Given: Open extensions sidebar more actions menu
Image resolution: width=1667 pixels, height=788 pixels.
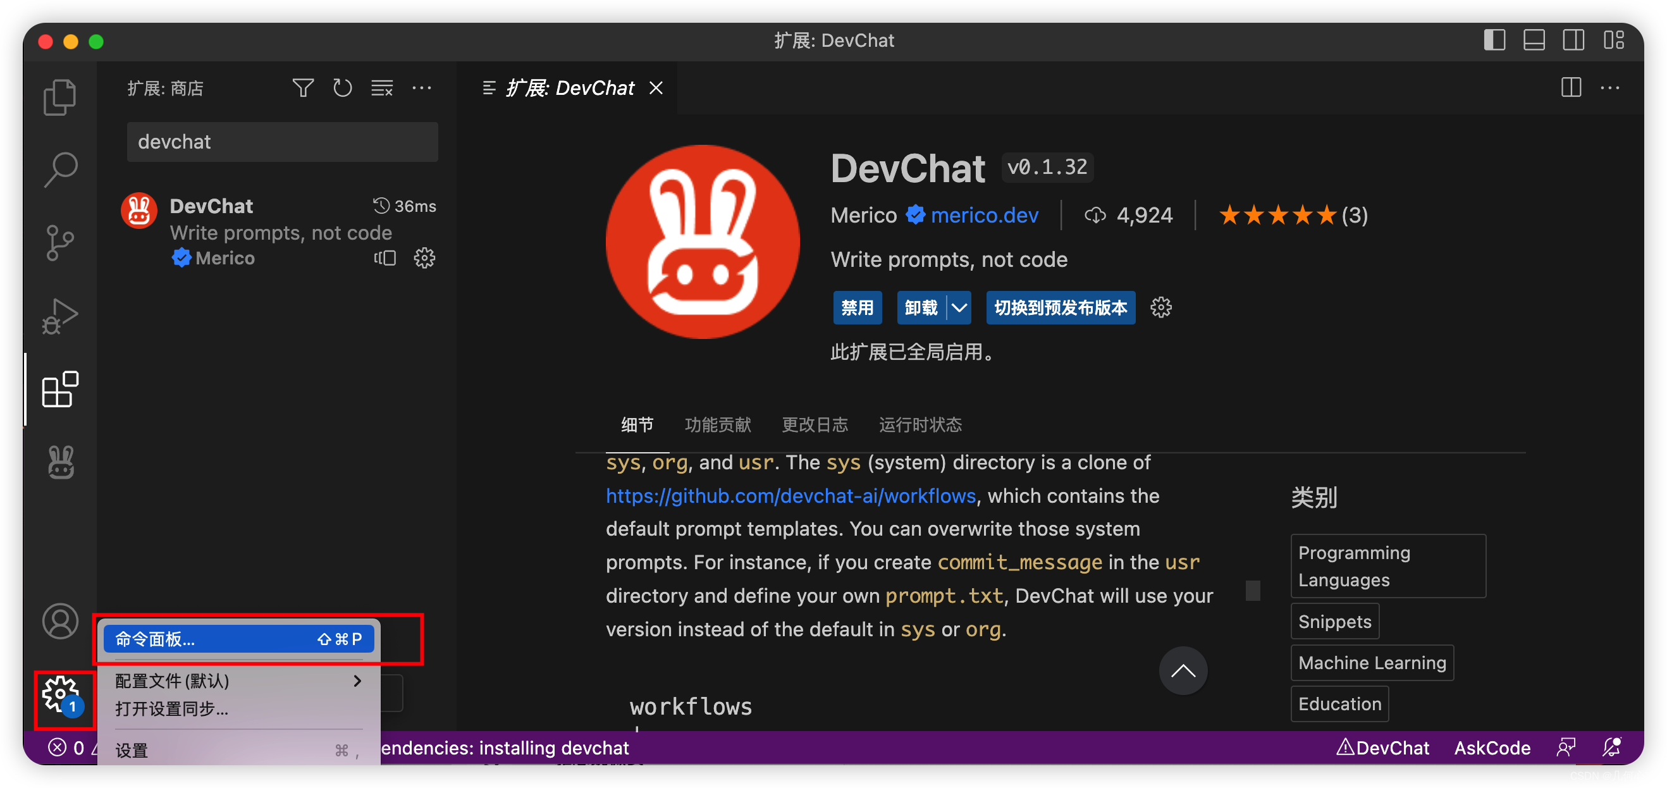Looking at the screenshot, I should click(422, 88).
